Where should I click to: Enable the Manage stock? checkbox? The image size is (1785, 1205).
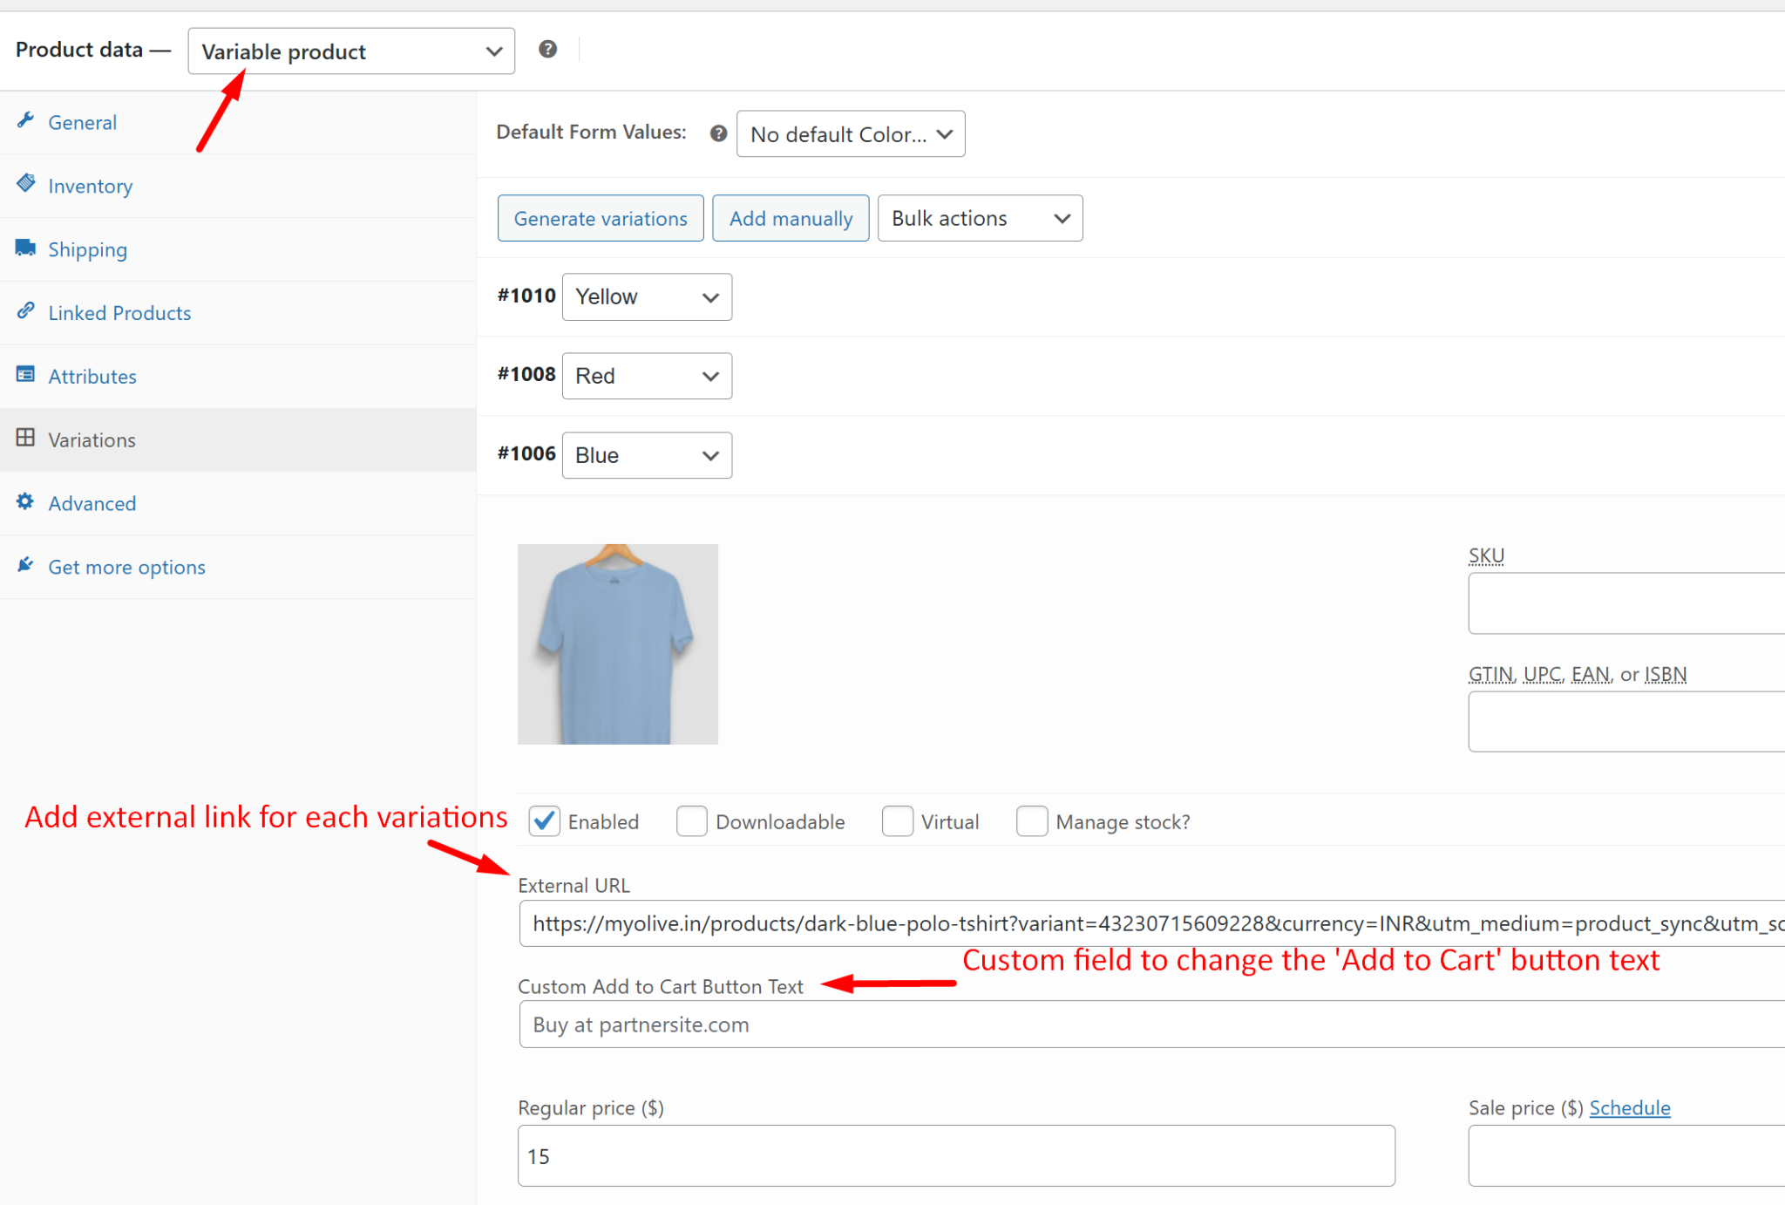[1032, 820]
